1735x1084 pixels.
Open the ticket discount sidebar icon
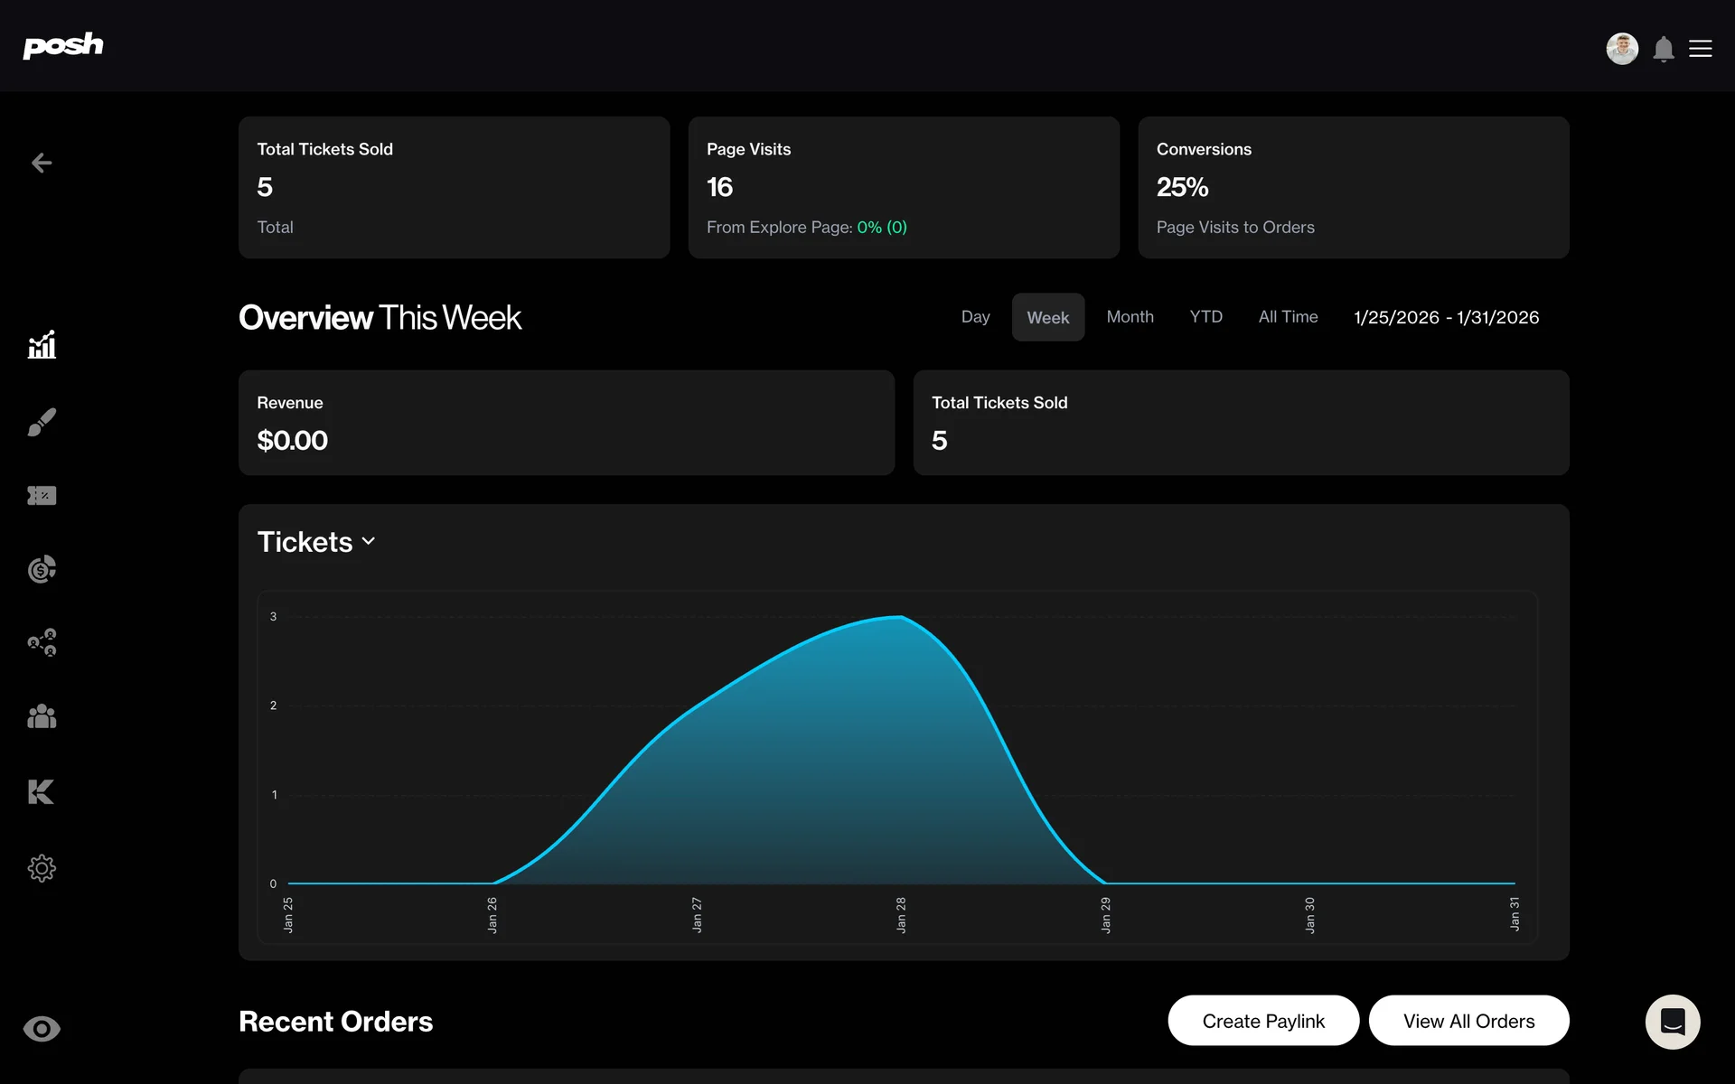click(42, 495)
